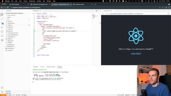Switch to the OUTPUT panel tab
The width and height of the screenshot is (171, 96).
pos(42,67)
